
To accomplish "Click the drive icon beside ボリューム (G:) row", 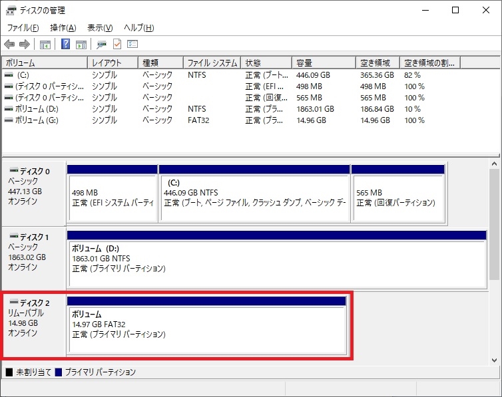I will 9,120.
